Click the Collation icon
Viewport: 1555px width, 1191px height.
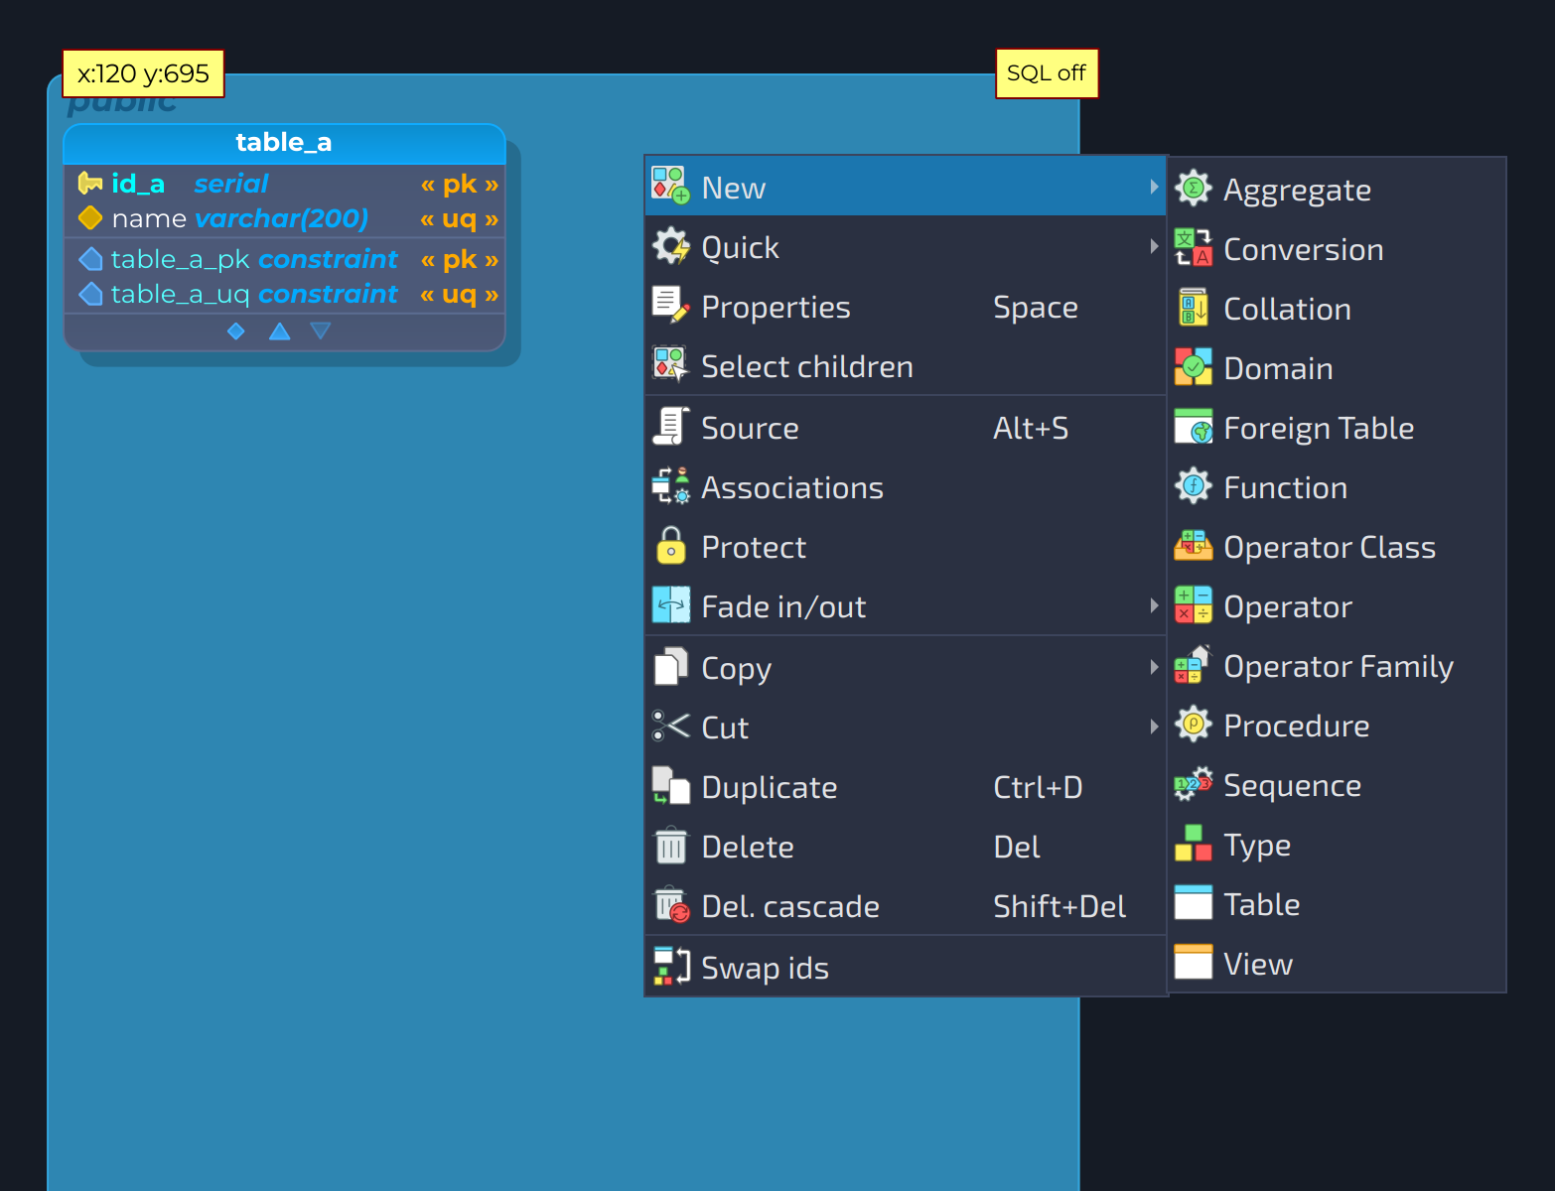tap(1193, 308)
